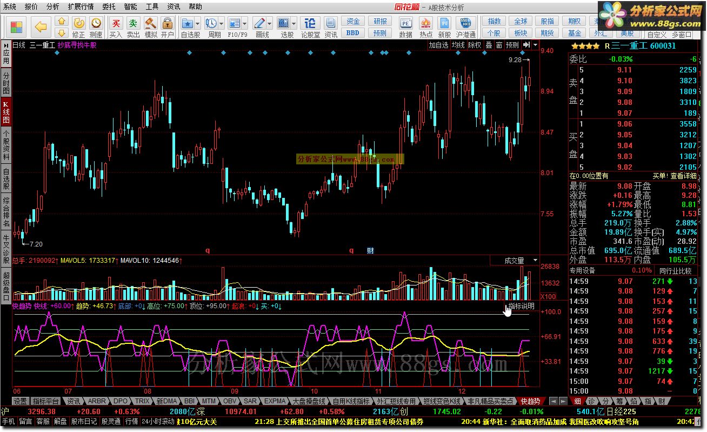This screenshot has width=707, height=432.
Task: Click the 沪港通 SSE HKE icon
Action: click(465, 23)
